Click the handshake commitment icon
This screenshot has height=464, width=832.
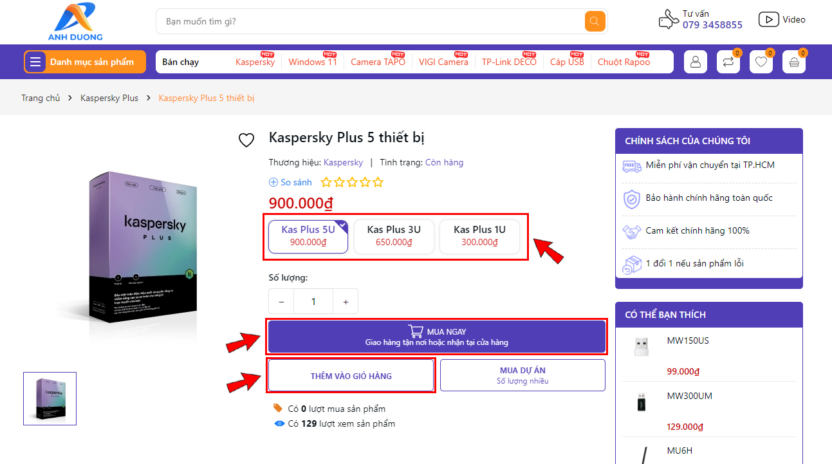(632, 232)
